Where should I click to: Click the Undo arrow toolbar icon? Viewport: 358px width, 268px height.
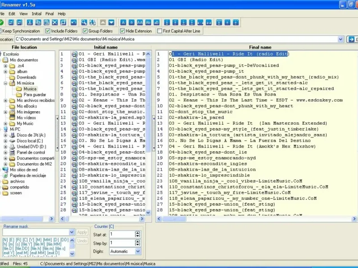[73, 22]
